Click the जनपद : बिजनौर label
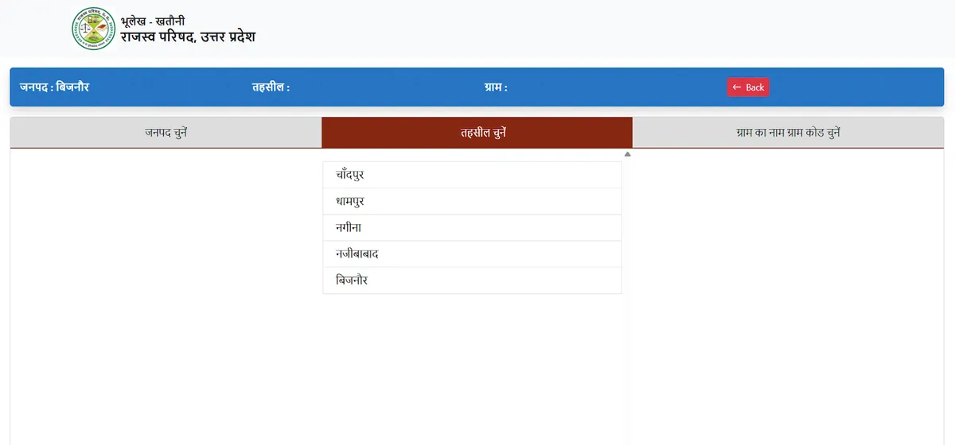This screenshot has height=445, width=955. click(x=54, y=87)
